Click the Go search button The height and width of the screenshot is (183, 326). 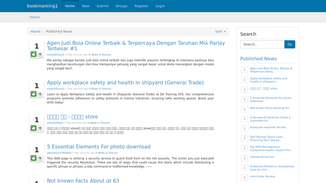pyautogui.click(x=290, y=44)
